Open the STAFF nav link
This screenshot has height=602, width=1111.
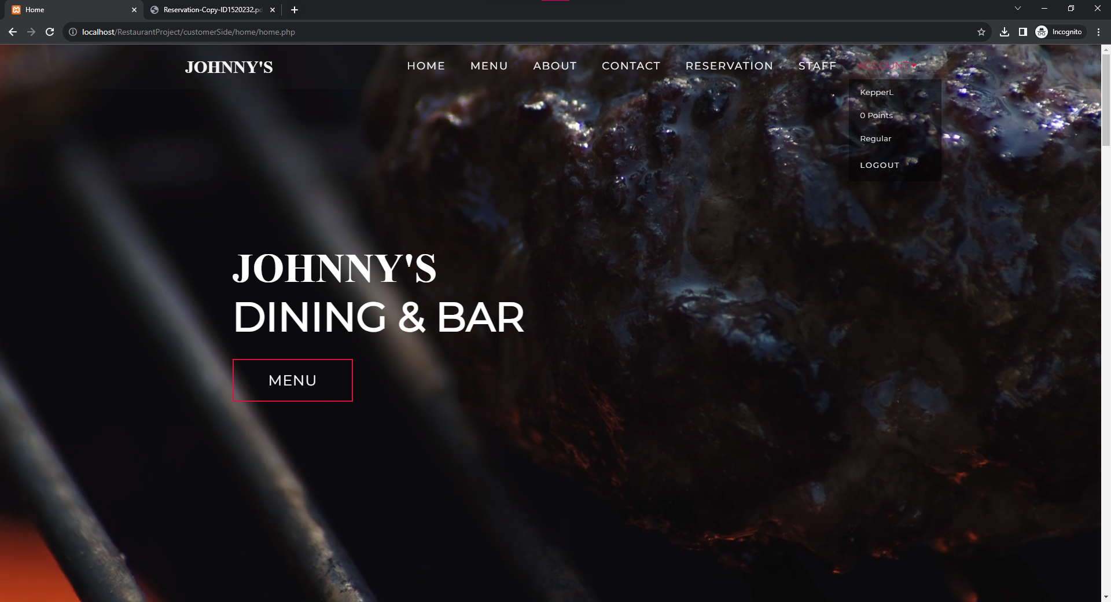[817, 66]
